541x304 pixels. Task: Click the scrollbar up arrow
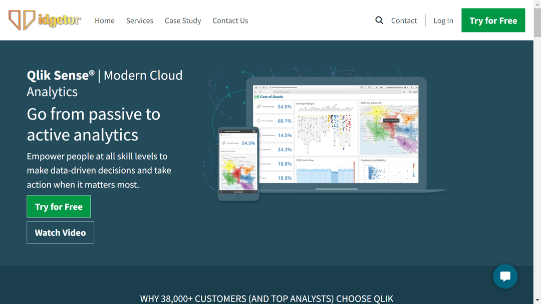pyautogui.click(x=537, y=3)
